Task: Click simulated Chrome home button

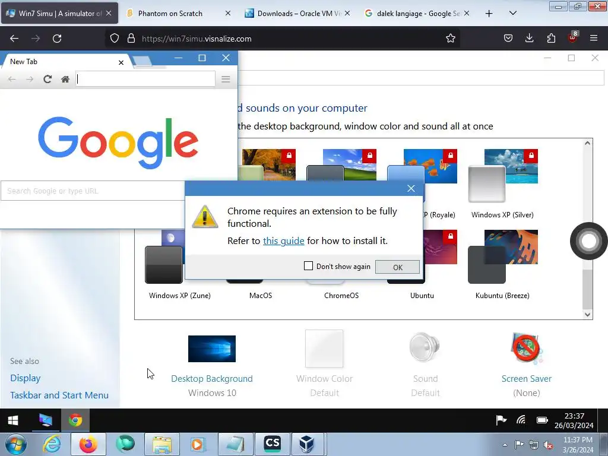Action: [x=65, y=80]
